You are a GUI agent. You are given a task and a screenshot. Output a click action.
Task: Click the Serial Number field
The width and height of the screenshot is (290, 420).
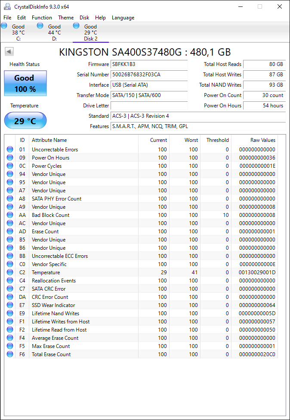[x=149, y=75]
